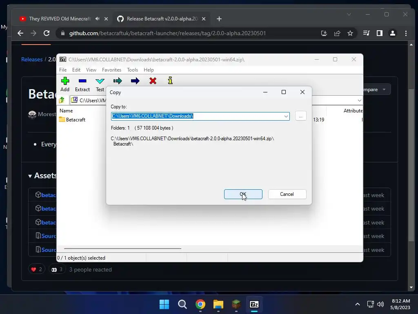Open File Explorer from the taskbar

(x=218, y=304)
